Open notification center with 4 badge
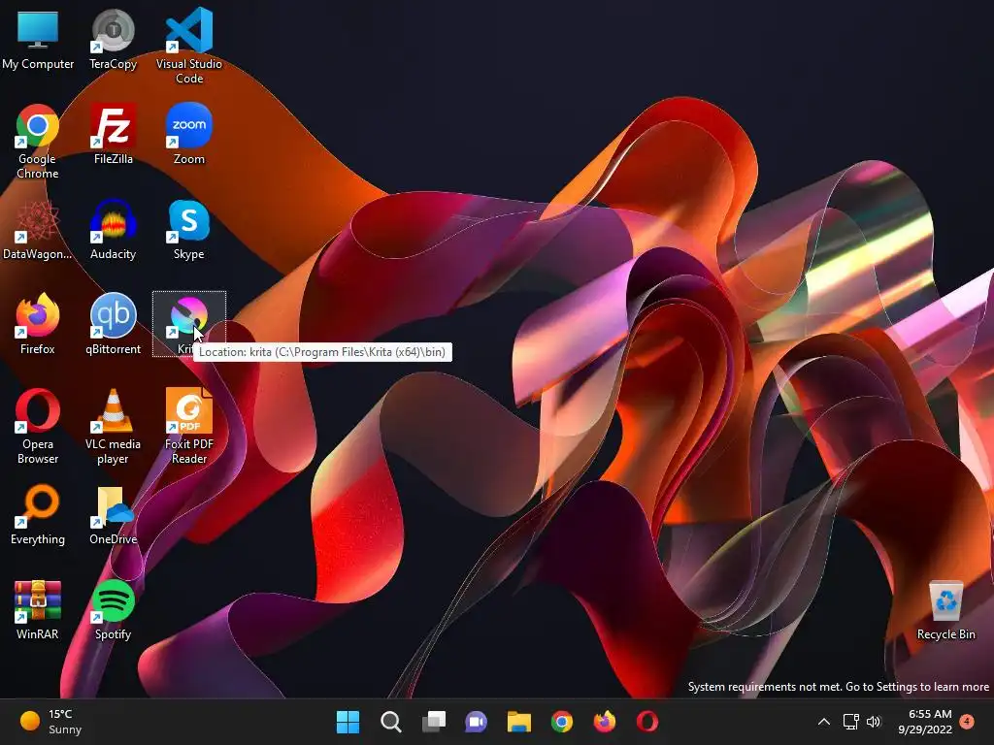The width and height of the screenshot is (994, 745). [x=967, y=721]
